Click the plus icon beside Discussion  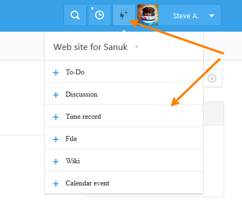56,95
